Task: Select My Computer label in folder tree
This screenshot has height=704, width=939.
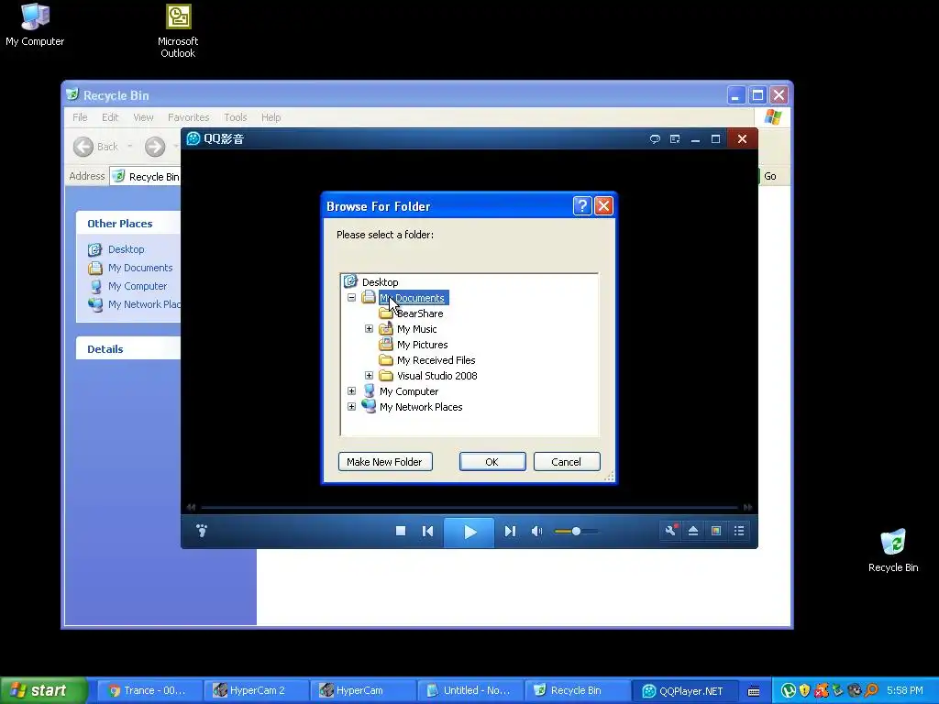Action: click(x=409, y=390)
